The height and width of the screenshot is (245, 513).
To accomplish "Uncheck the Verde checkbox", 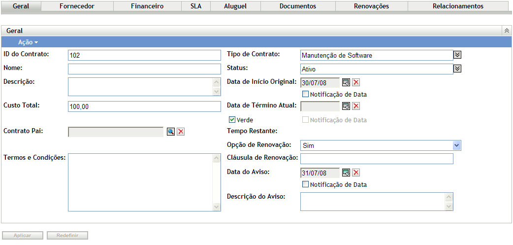I will coord(232,120).
